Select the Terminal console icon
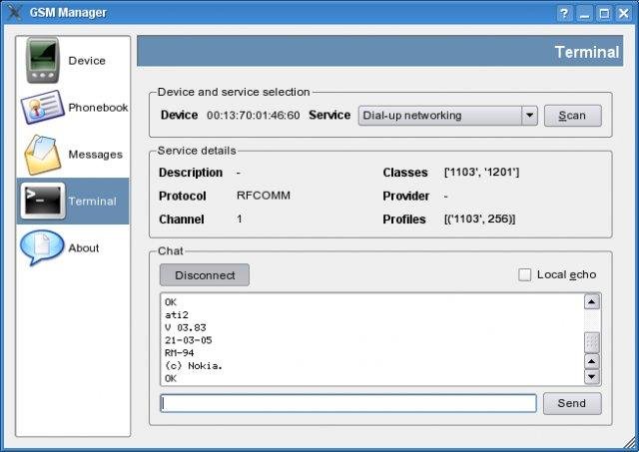Screen dimensions: 639x452 [x=43, y=201]
